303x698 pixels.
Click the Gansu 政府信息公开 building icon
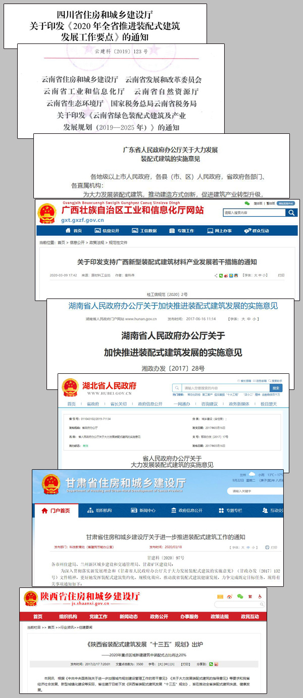pos(174,511)
